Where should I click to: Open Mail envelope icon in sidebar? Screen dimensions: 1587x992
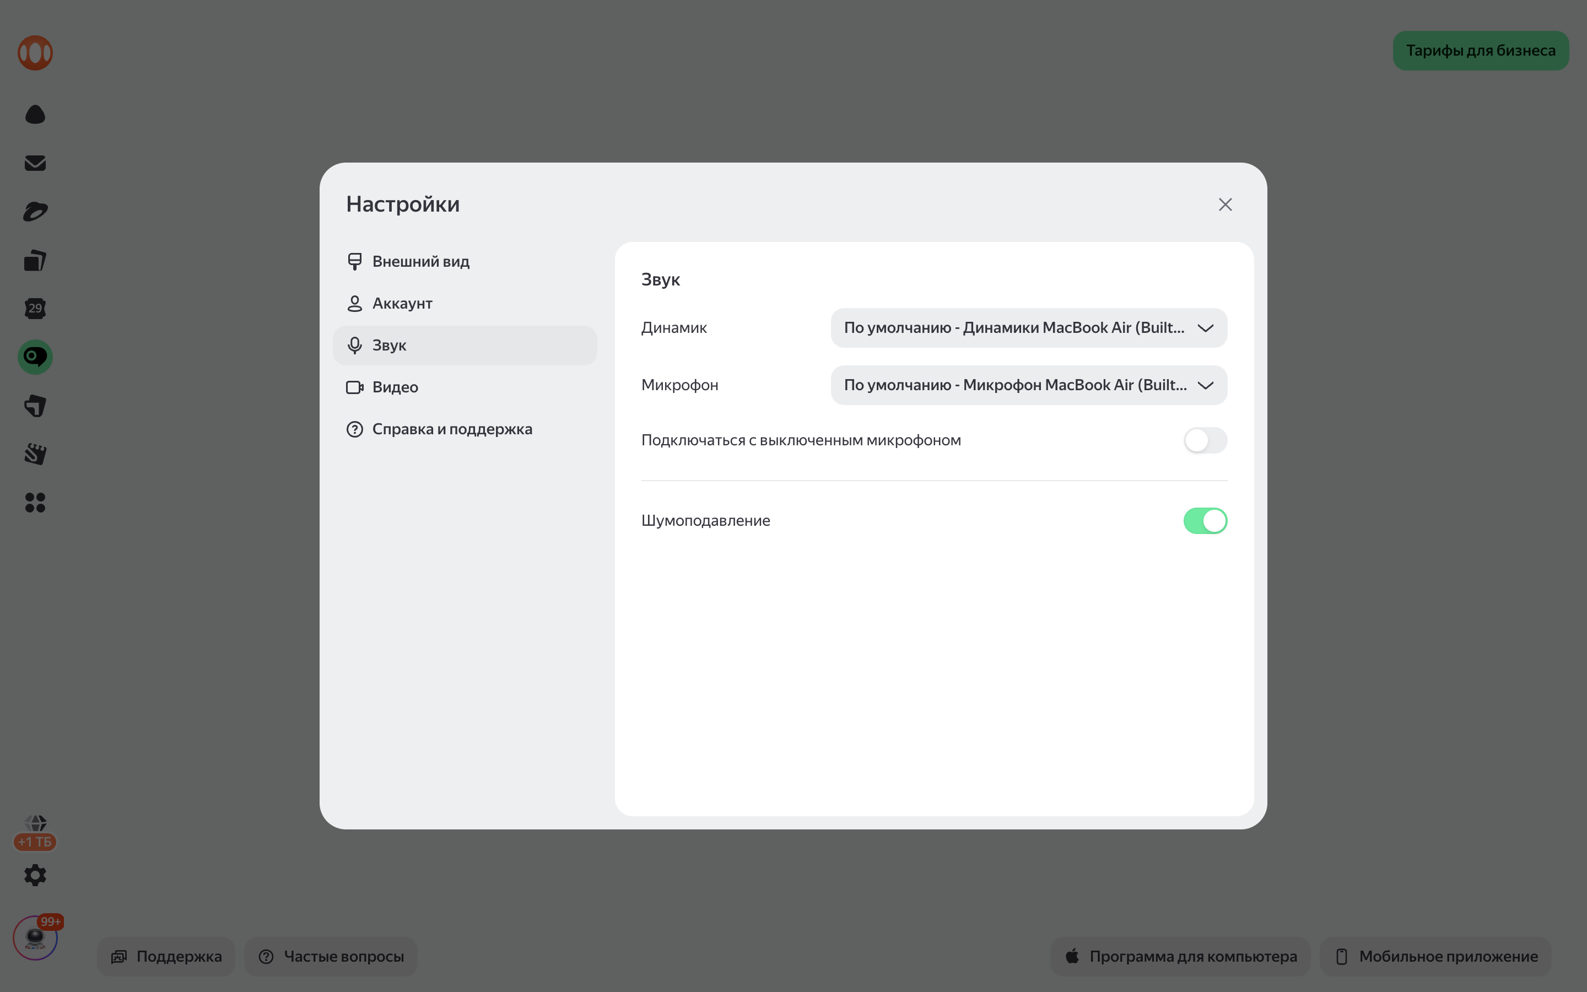coord(35,163)
